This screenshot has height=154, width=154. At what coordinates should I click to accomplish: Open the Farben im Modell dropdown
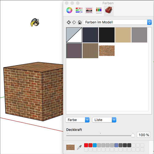pos(117,22)
